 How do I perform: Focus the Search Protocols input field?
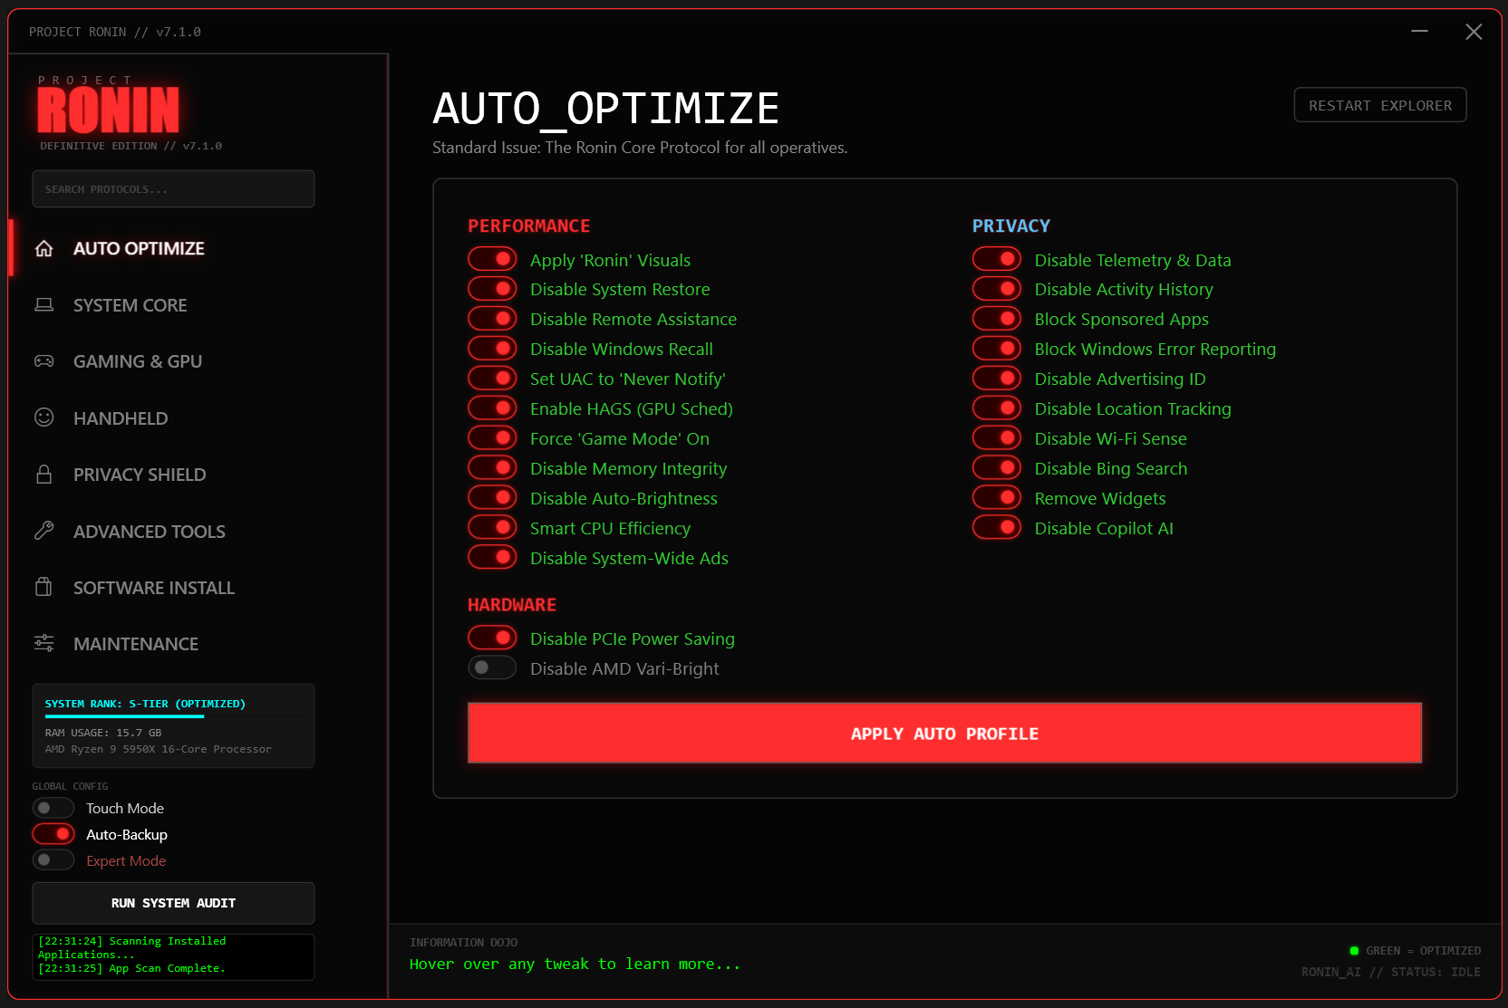point(173,189)
